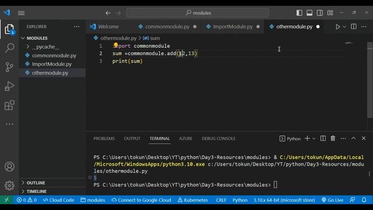Viewport: 373px width, 210px height.
Task: Go back with the left arrow
Action: (x=108, y=13)
